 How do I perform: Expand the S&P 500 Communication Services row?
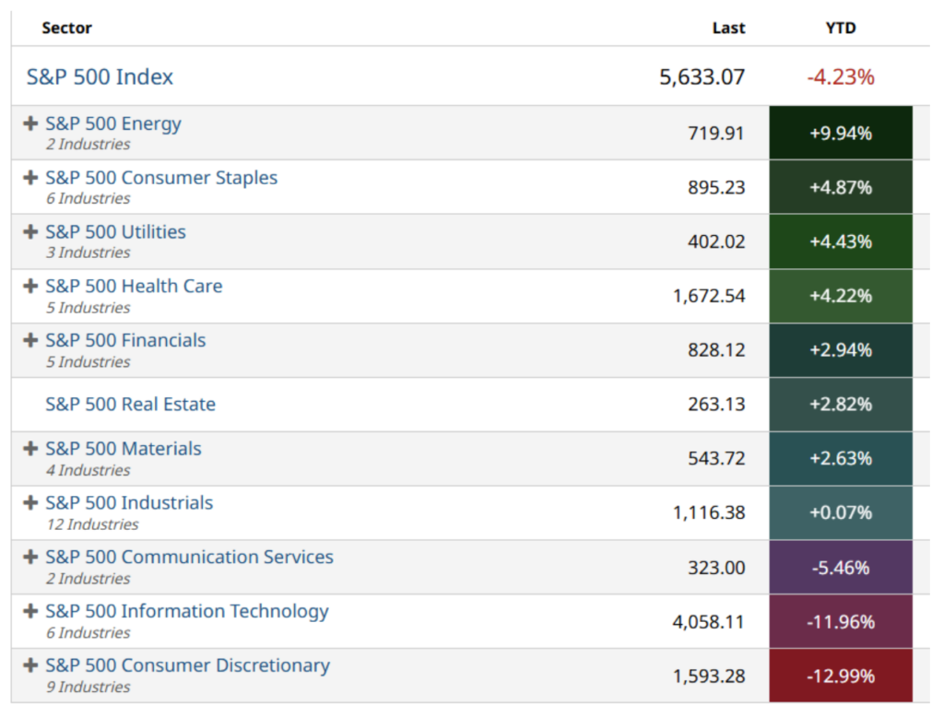pos(30,558)
